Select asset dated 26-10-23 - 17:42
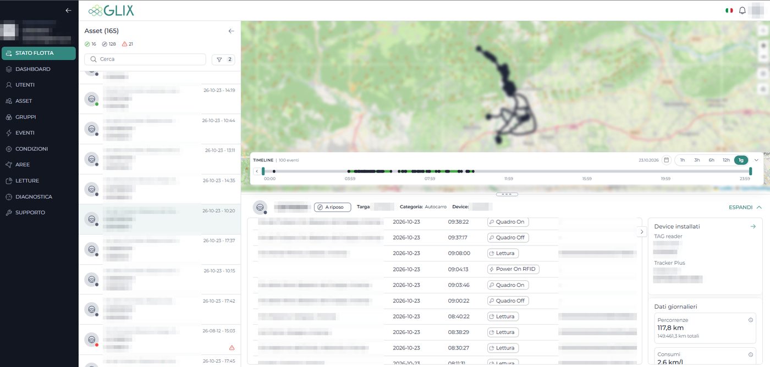 click(x=159, y=310)
